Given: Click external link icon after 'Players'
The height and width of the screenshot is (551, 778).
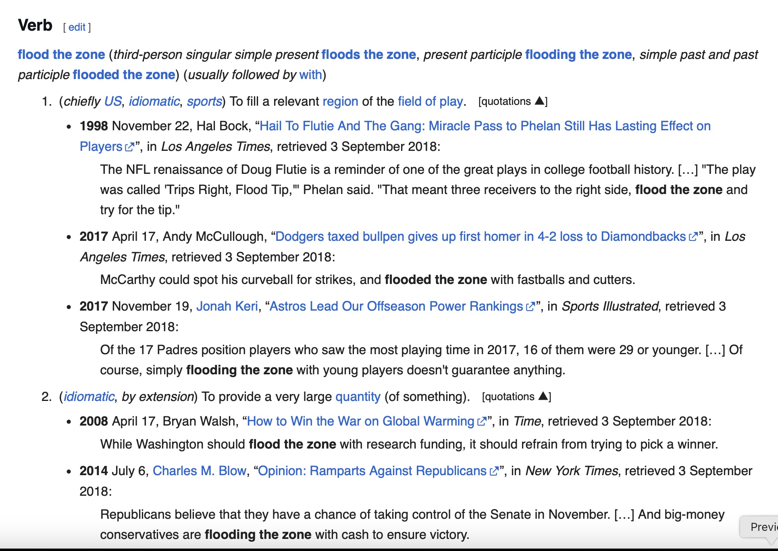Looking at the screenshot, I should pyautogui.click(x=129, y=147).
